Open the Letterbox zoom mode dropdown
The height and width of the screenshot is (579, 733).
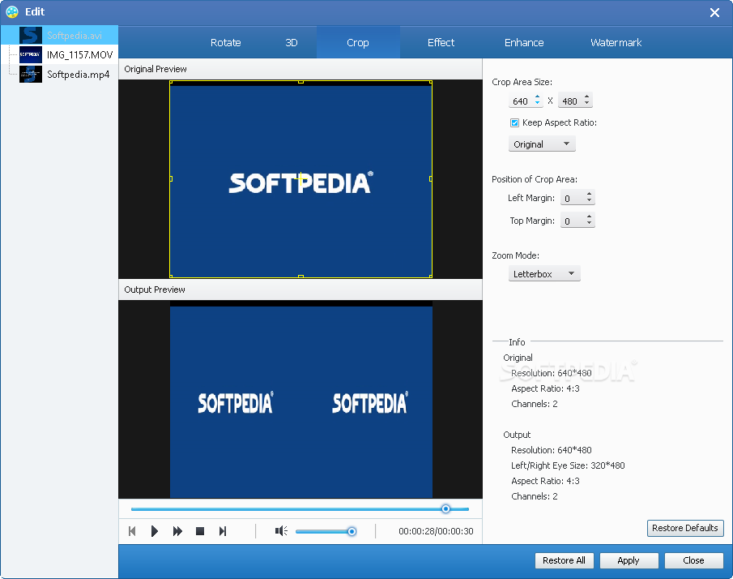544,274
